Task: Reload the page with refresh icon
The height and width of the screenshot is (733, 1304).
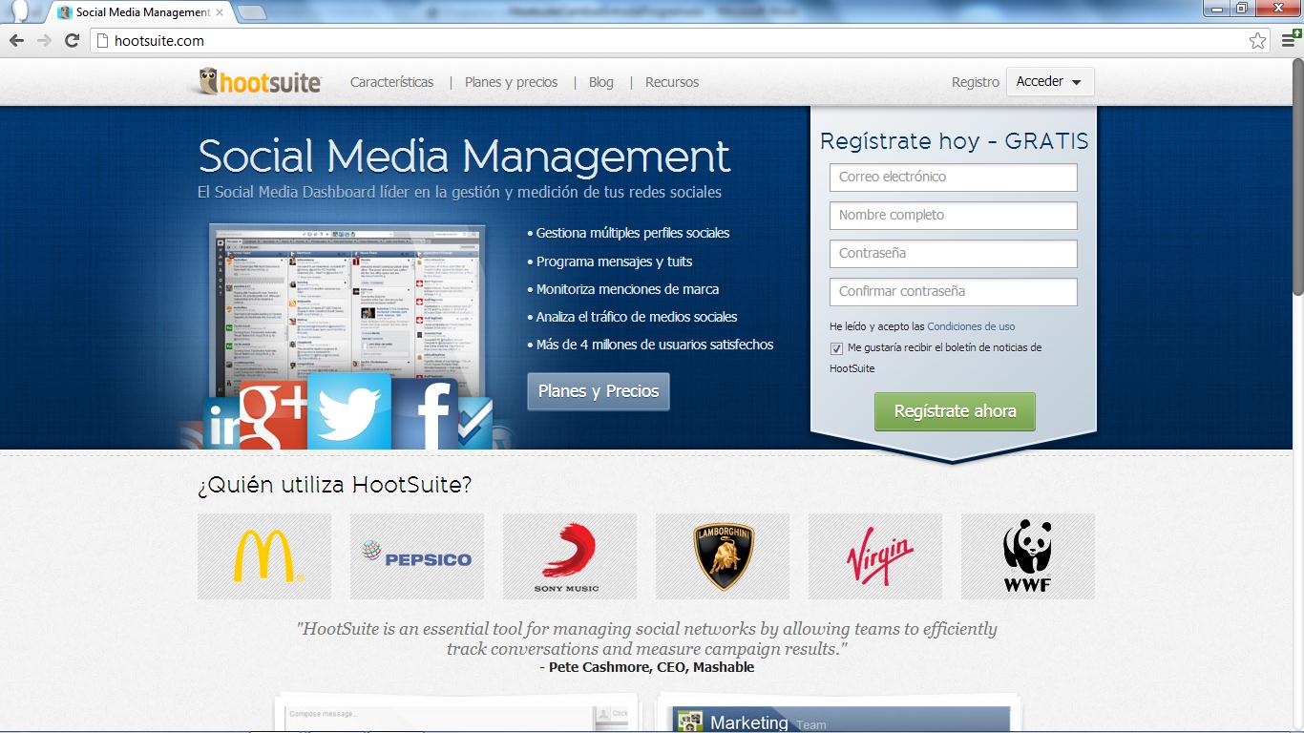Action: point(72,40)
